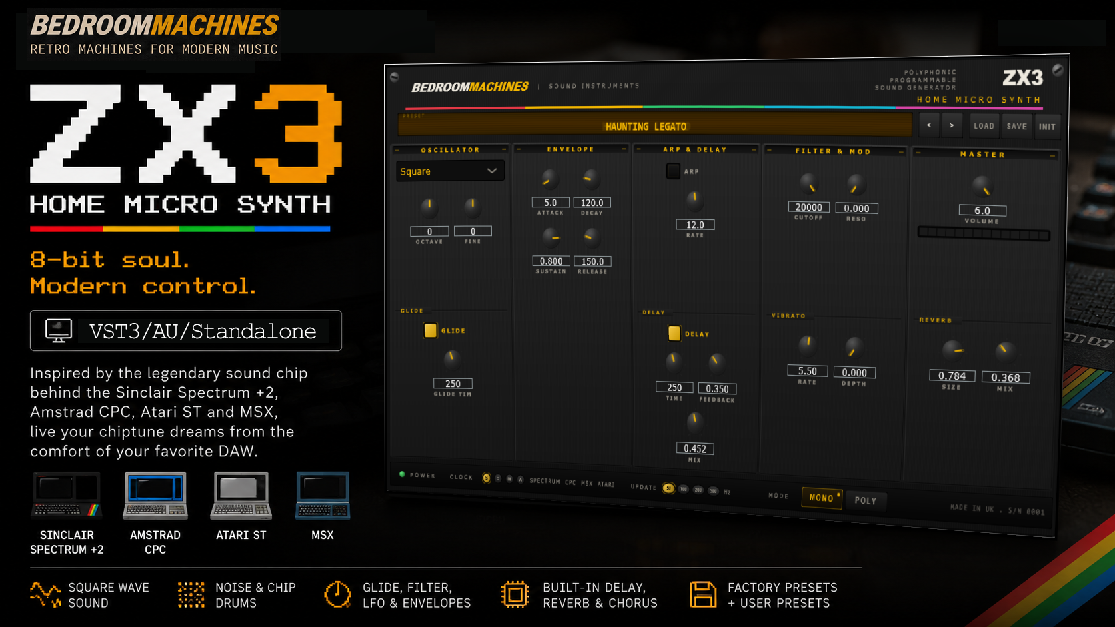Click the Volume value field showing 6.0
The image size is (1115, 627).
982,210
